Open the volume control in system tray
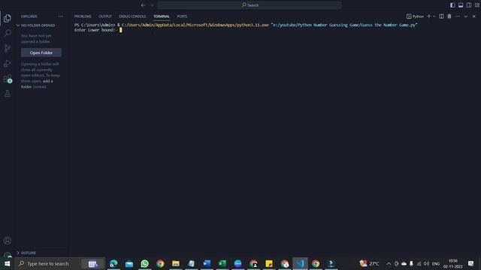The image size is (481, 270). pos(426,263)
